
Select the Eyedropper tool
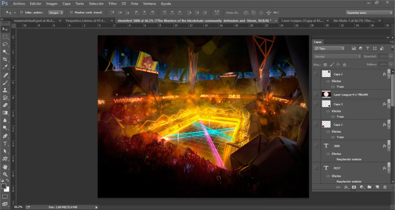coord(5,67)
